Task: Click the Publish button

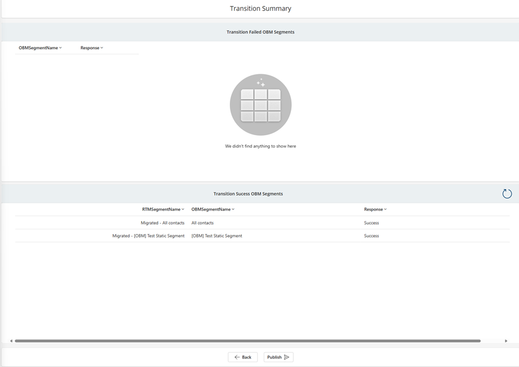Action: coord(279,357)
